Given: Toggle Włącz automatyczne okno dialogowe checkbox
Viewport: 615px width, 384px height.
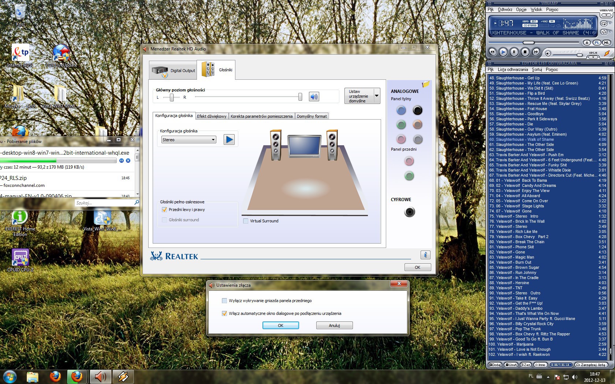Looking at the screenshot, I should (x=224, y=313).
